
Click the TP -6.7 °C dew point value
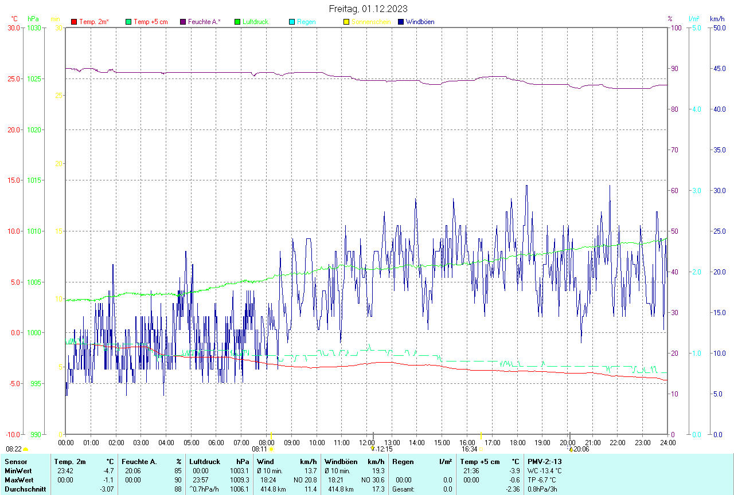[x=542, y=480]
